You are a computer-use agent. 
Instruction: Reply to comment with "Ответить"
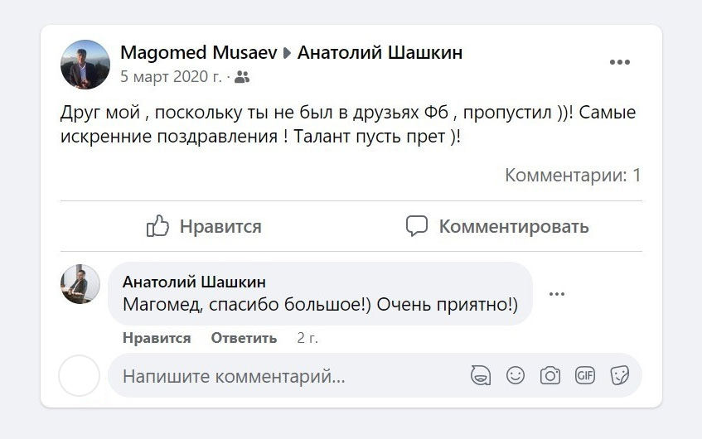tap(244, 338)
